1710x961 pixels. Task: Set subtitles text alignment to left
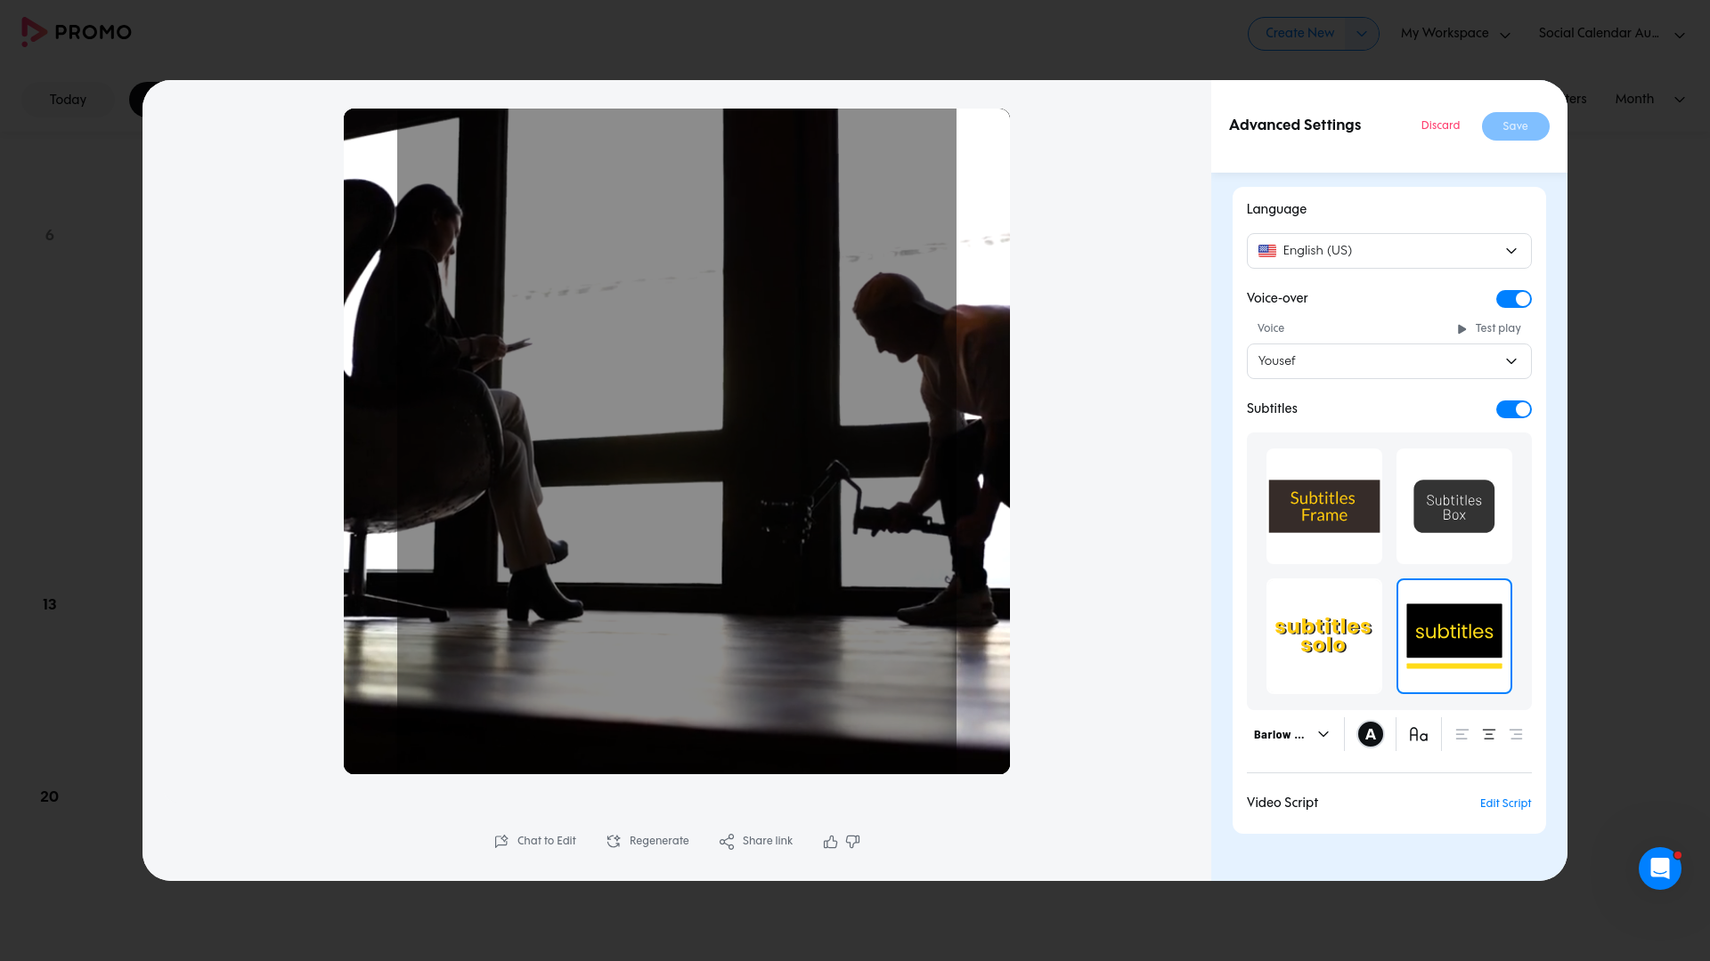1461,734
